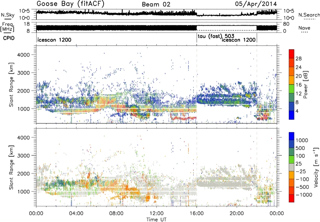Click 'icescan 1200' label beside 'tau (fast) 503'
The image size is (320, 222).
point(238,40)
